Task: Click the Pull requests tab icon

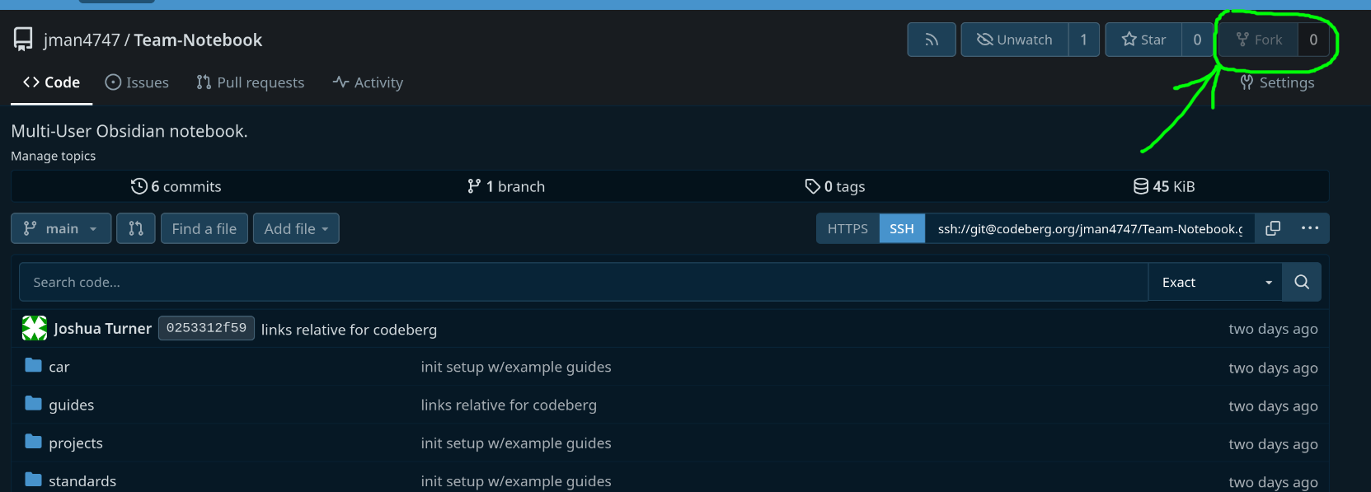Action: (204, 82)
